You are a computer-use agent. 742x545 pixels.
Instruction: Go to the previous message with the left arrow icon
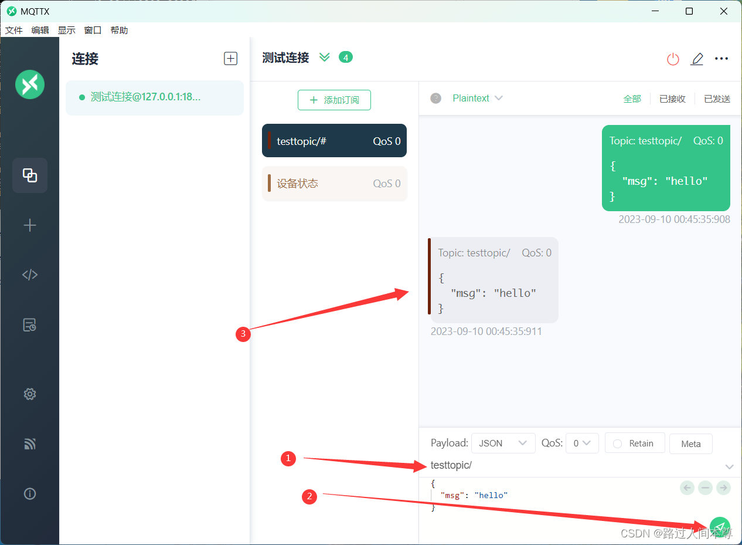[x=687, y=488]
